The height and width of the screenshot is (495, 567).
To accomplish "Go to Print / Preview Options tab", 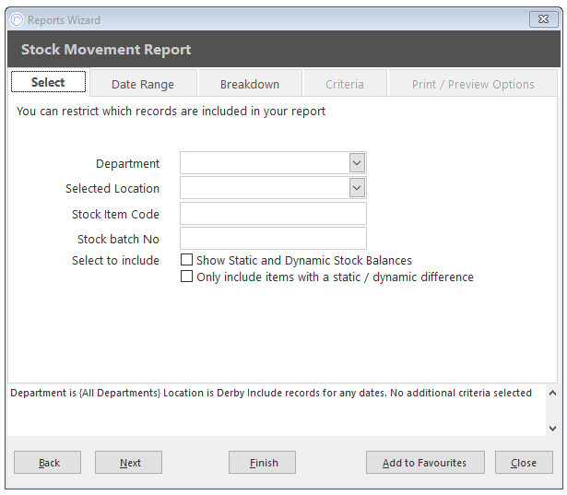I will [x=473, y=84].
